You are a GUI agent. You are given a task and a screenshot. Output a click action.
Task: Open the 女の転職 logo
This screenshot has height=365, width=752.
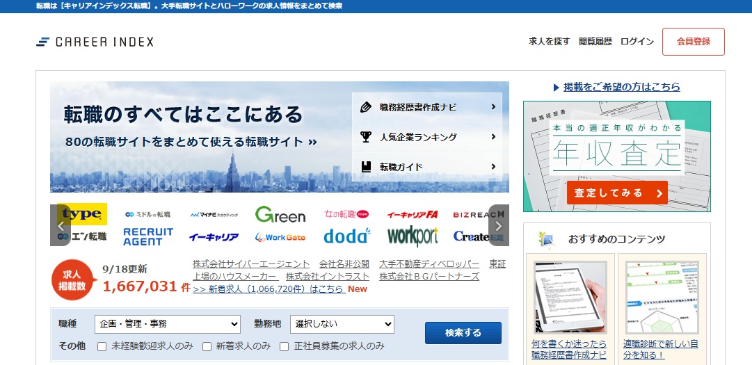click(x=346, y=214)
